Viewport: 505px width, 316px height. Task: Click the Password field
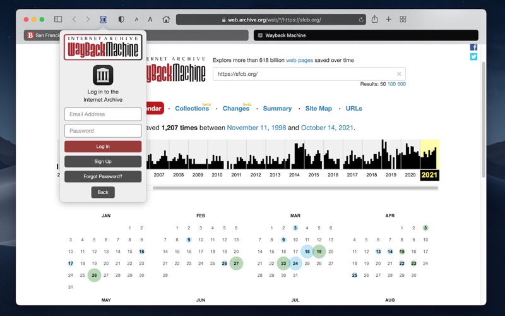point(103,131)
